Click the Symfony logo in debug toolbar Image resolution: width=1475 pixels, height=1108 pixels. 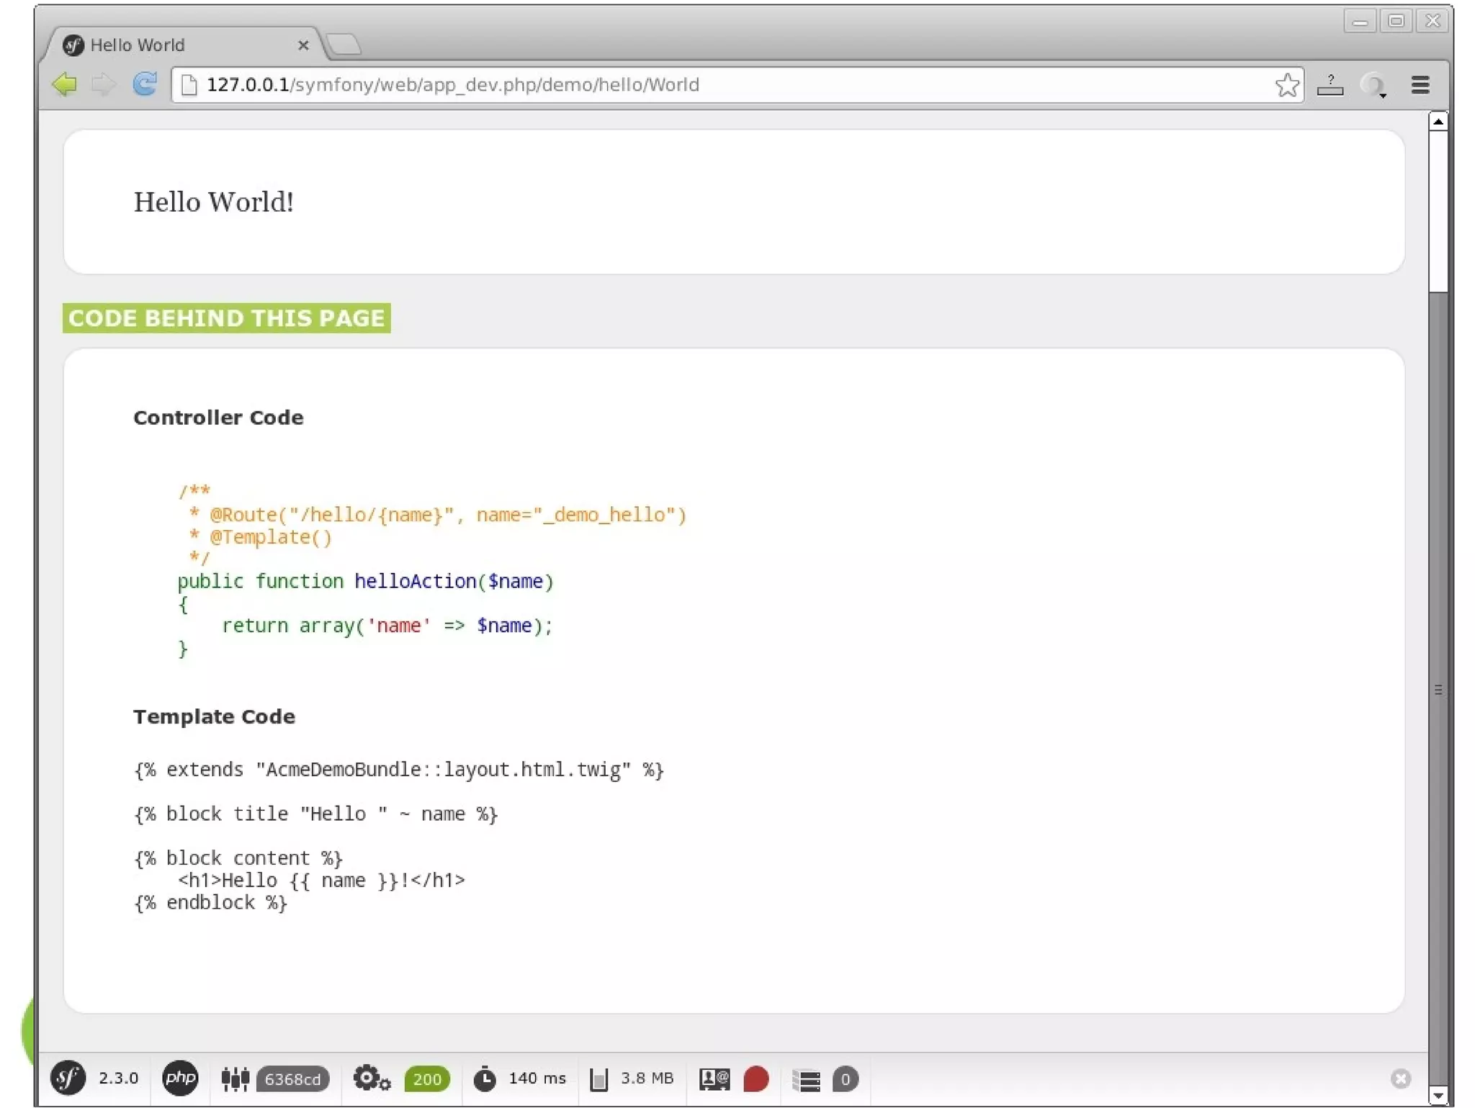point(68,1078)
